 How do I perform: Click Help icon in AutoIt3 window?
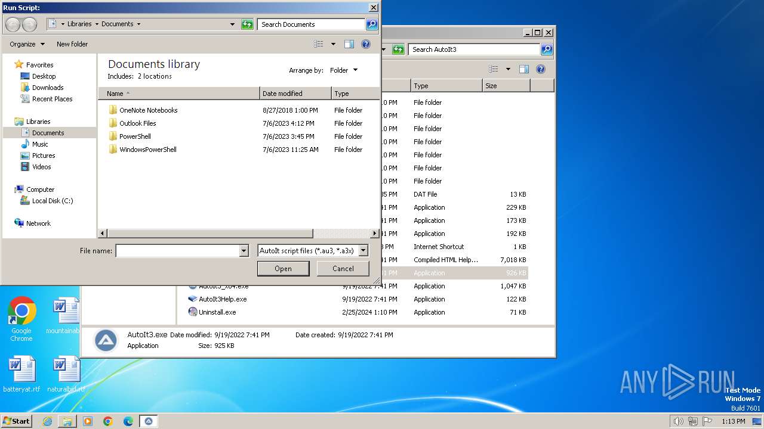point(541,69)
